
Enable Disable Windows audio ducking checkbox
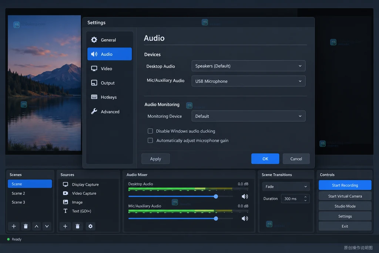pos(150,131)
